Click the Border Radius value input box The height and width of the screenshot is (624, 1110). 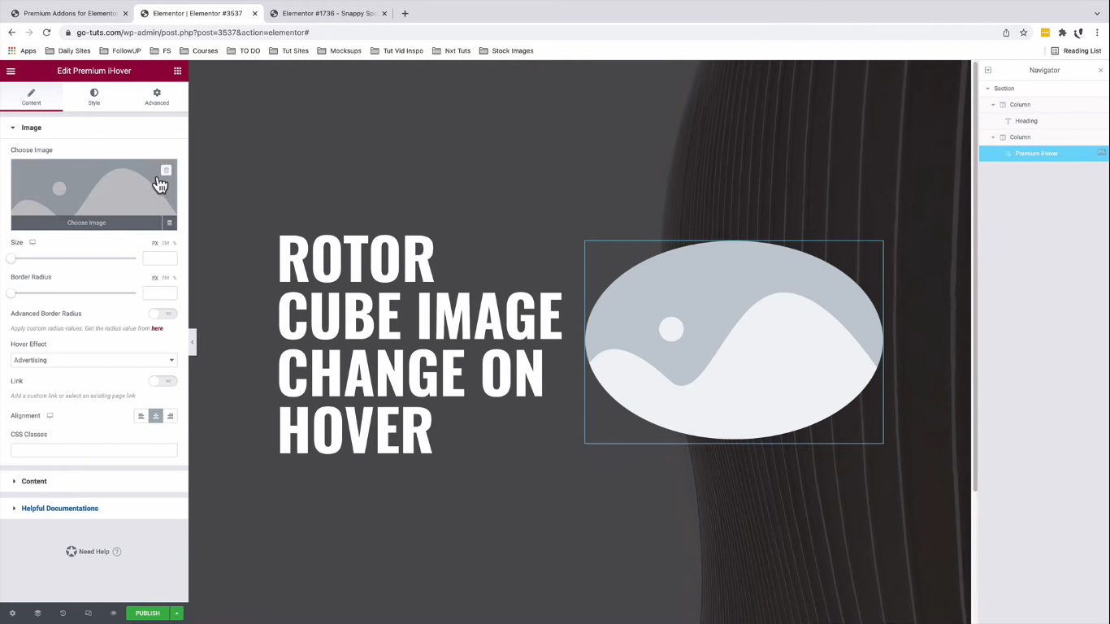[160, 292]
